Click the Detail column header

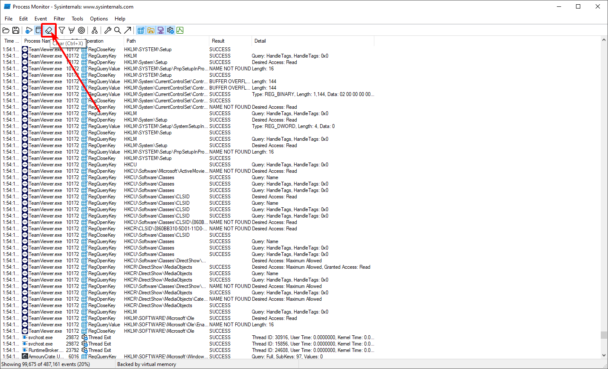click(x=313, y=41)
